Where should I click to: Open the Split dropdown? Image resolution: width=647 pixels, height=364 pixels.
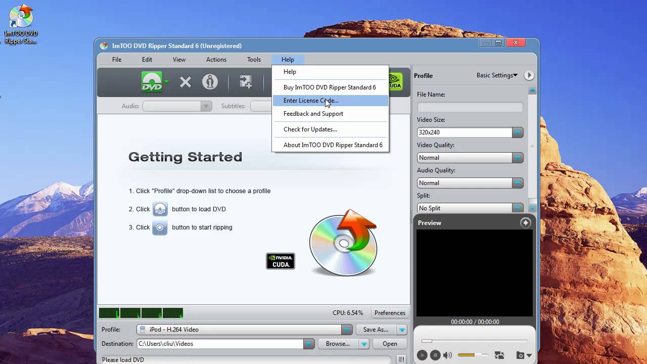coord(470,208)
